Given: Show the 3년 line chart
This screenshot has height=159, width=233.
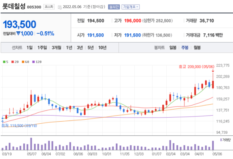Looking at the screenshot, I should tap(80, 48).
